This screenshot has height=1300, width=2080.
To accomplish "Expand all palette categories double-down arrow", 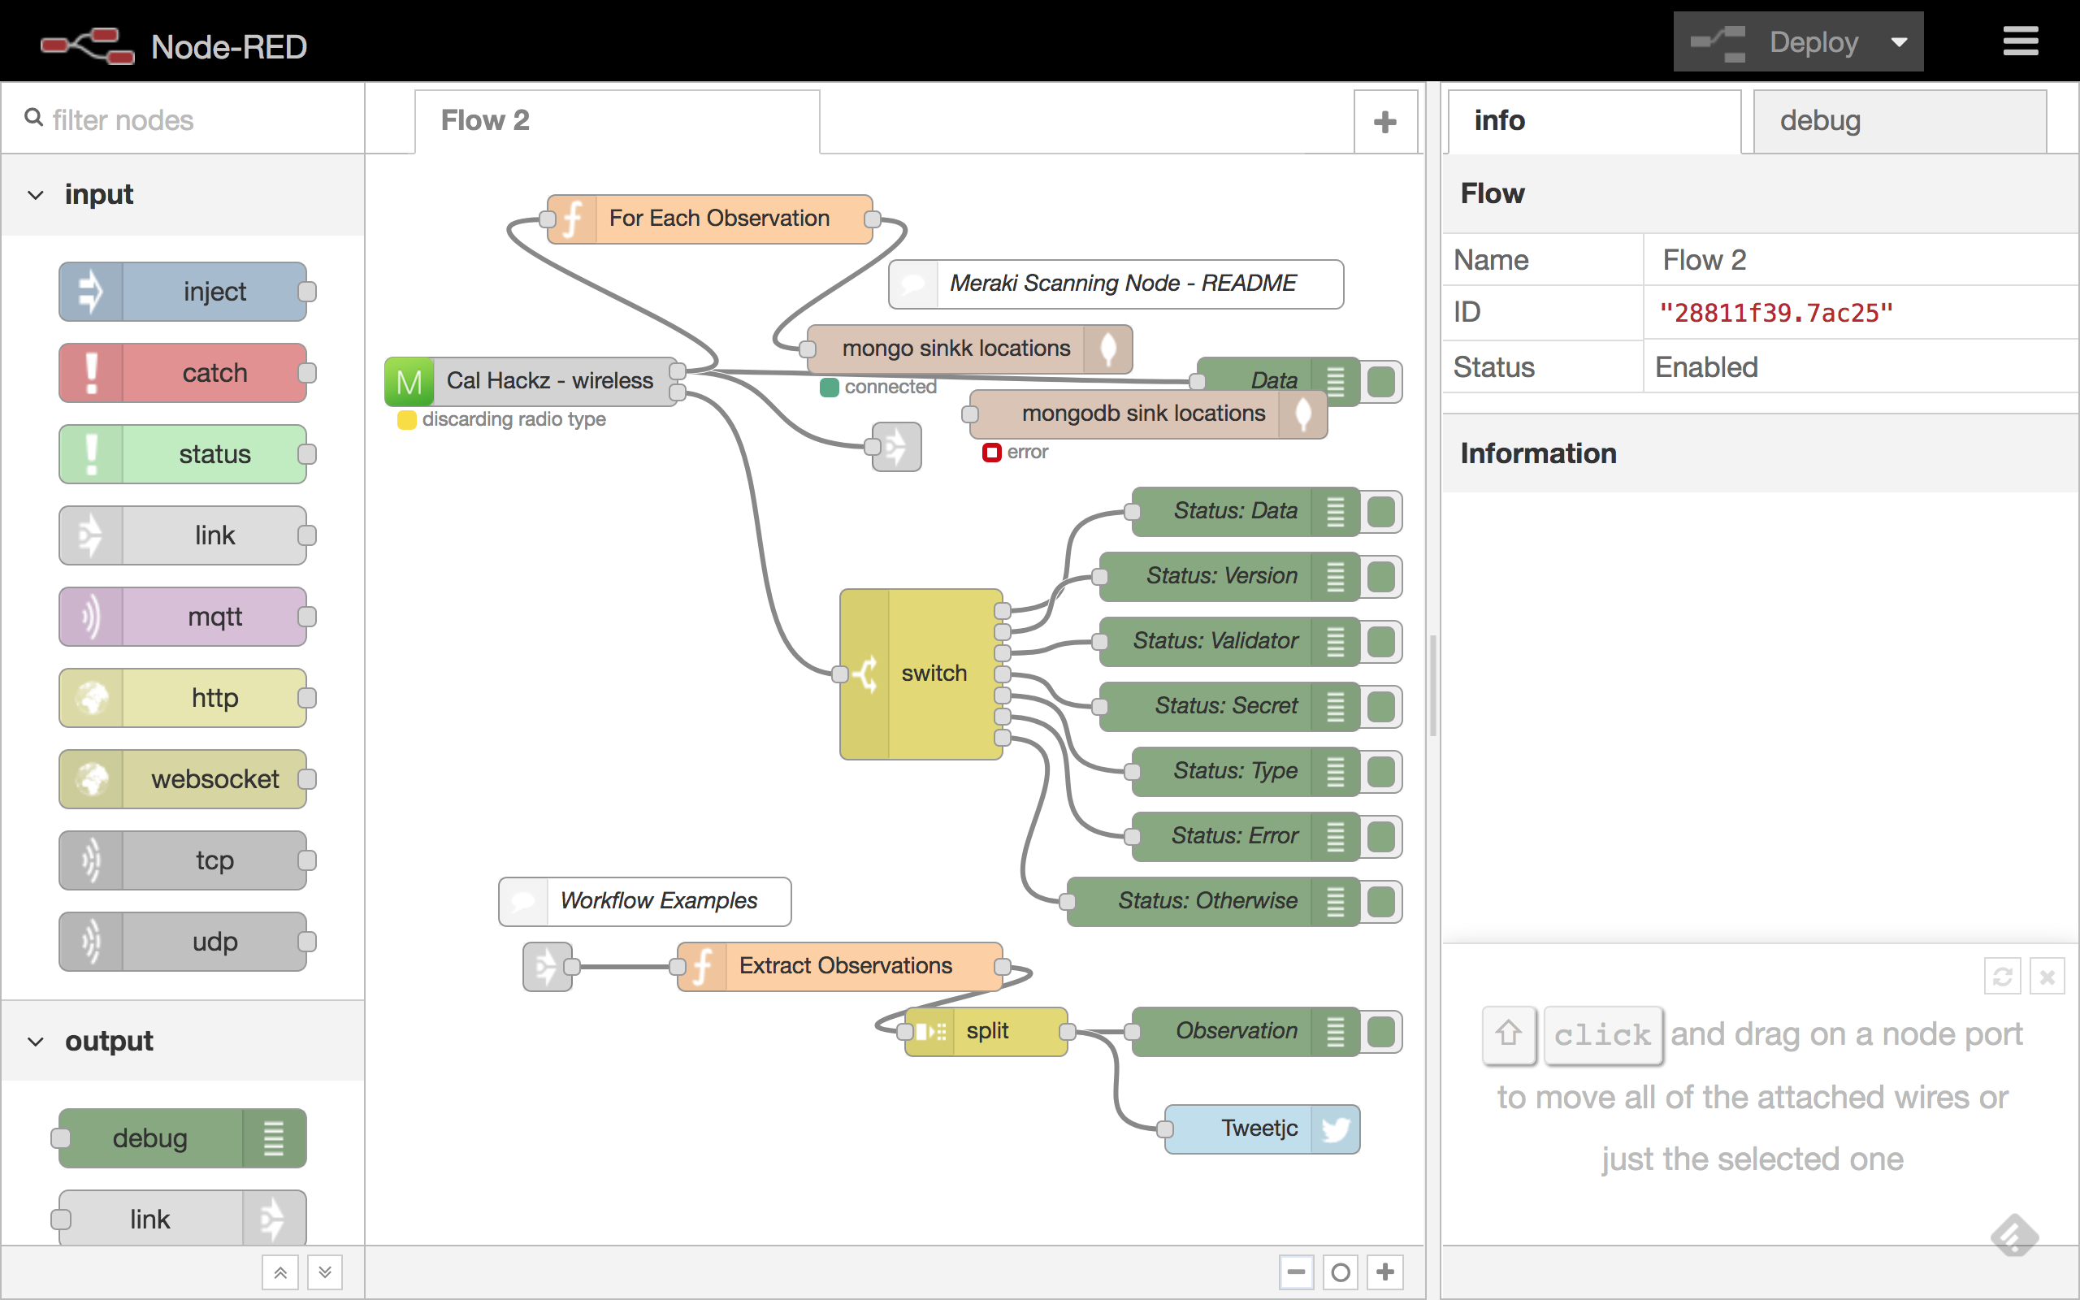I will click(x=325, y=1272).
